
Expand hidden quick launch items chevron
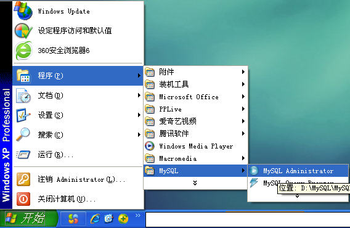(138, 215)
